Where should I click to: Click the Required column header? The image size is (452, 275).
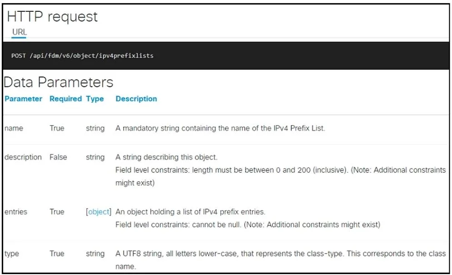click(x=66, y=99)
